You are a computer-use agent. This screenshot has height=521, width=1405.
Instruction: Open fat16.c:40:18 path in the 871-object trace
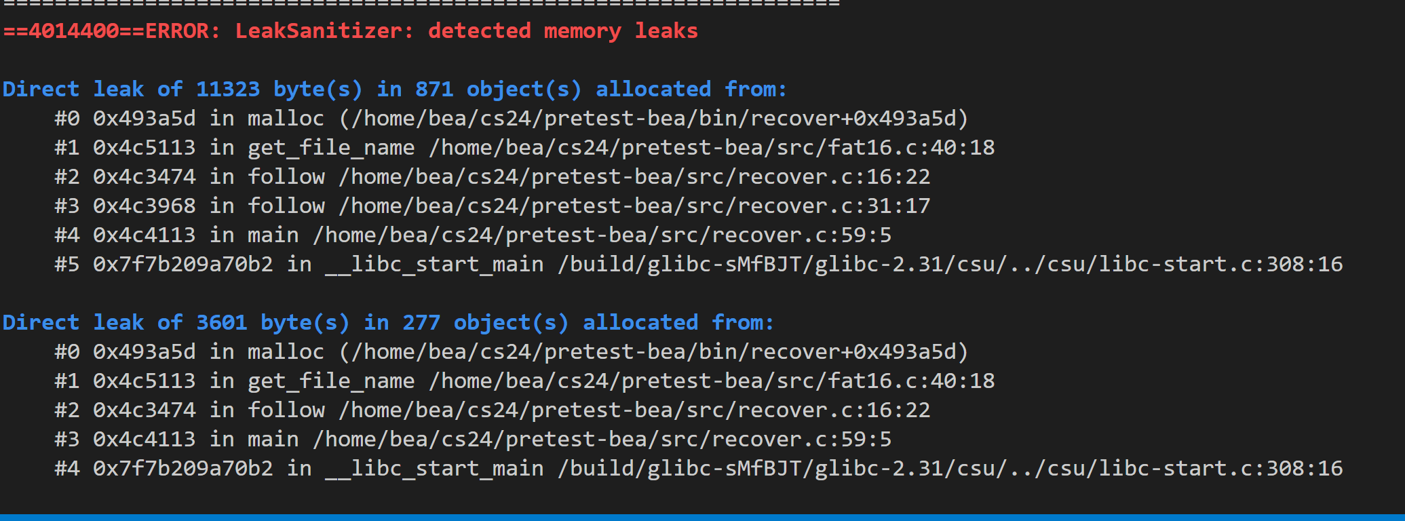(x=712, y=148)
